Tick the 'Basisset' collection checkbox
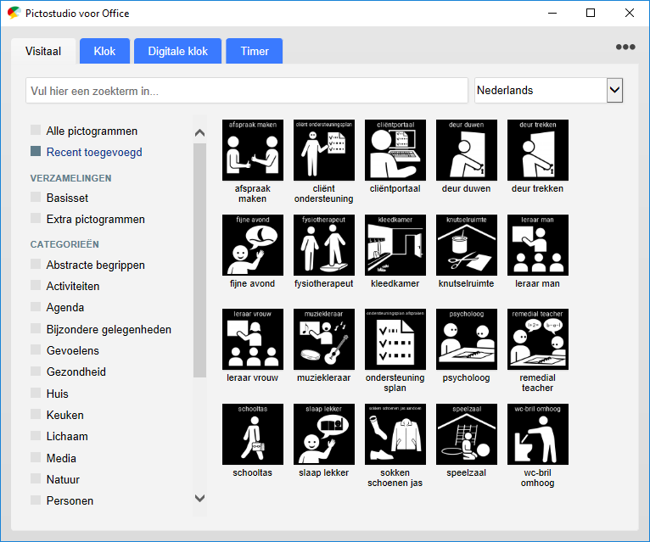Screen dimensions: 650x542 36,197
